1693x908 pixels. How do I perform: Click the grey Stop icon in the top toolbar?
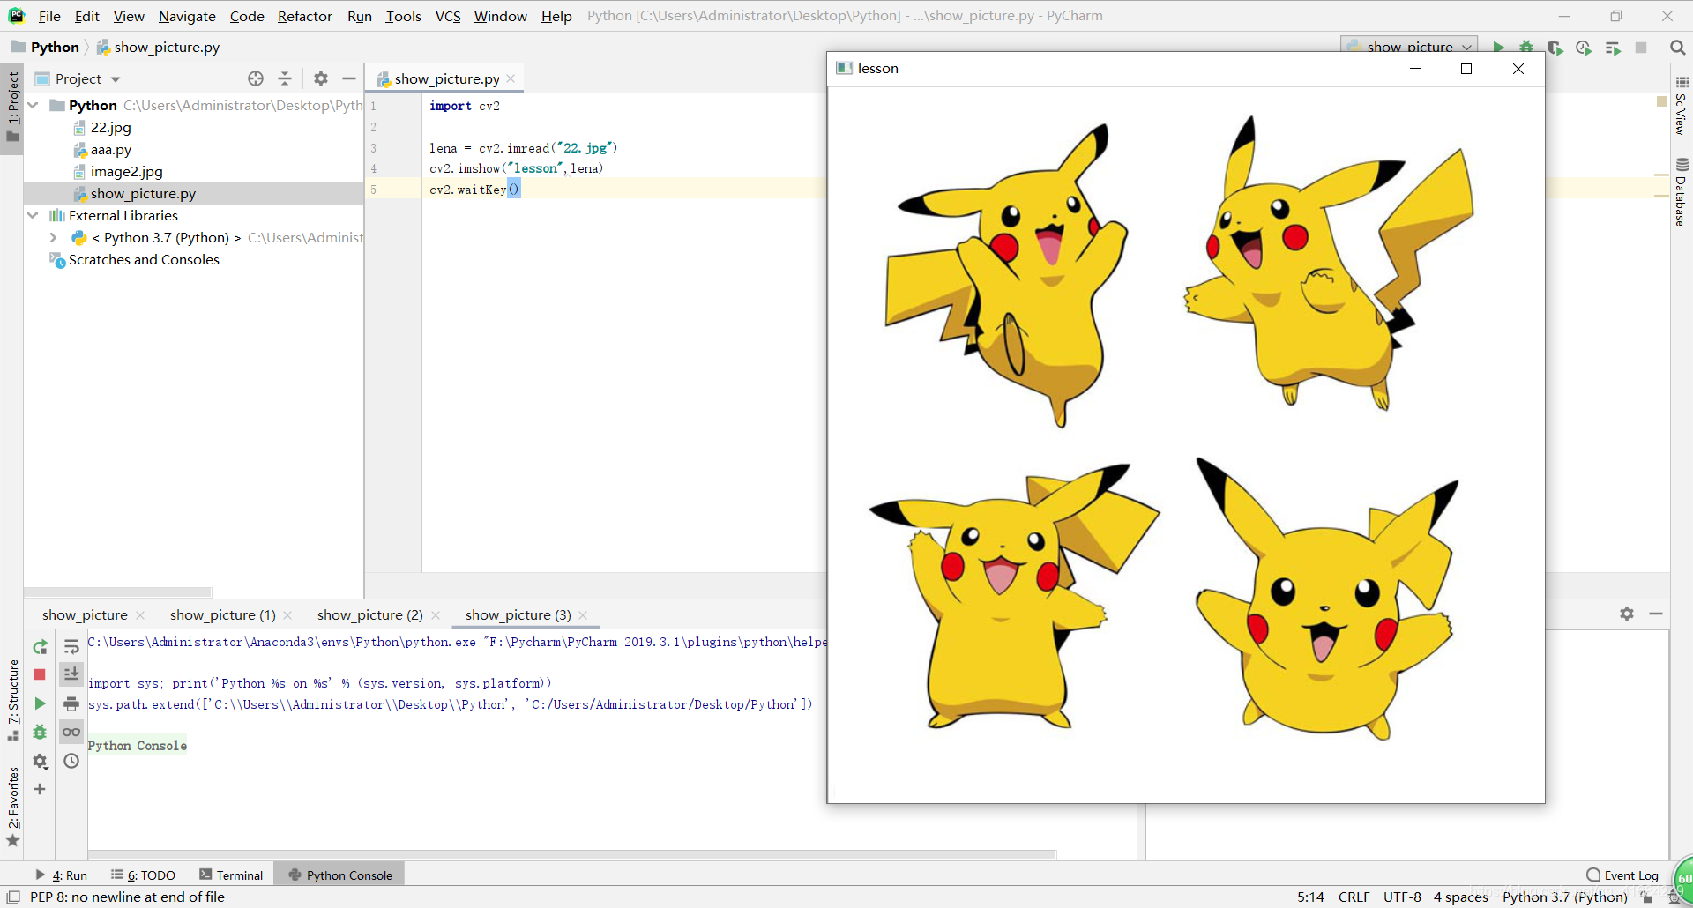(1641, 48)
